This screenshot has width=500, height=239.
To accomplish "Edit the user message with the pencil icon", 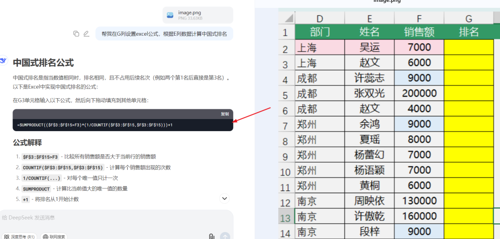I will click(x=87, y=33).
